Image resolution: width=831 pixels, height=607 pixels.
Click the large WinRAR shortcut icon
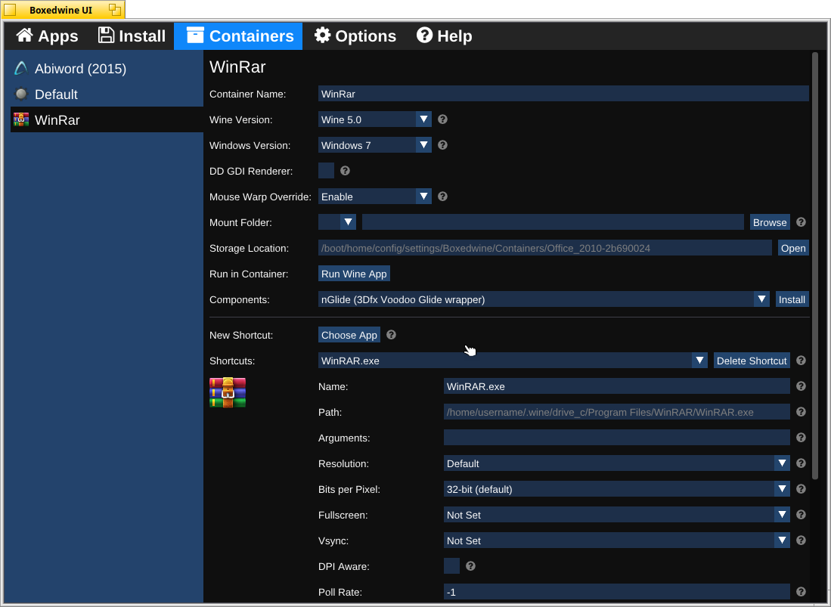coord(228,392)
